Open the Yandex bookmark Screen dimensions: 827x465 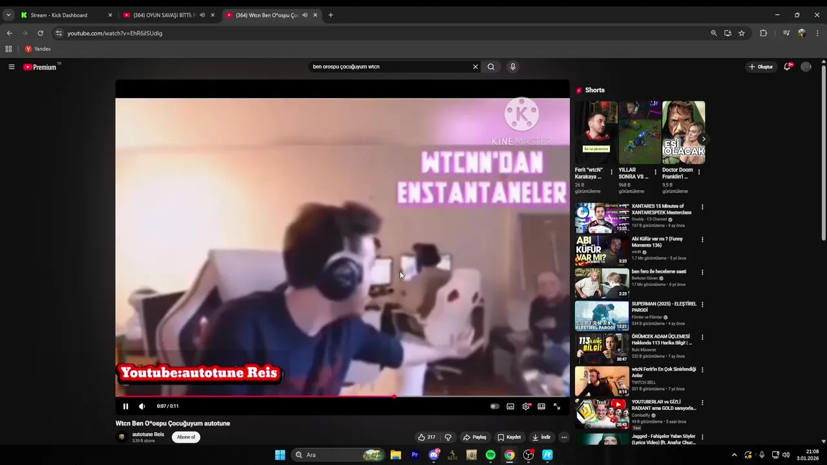pyautogui.click(x=37, y=49)
